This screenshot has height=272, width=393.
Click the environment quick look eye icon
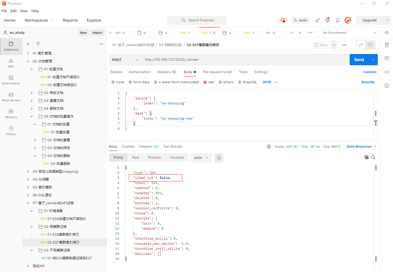coord(387,33)
